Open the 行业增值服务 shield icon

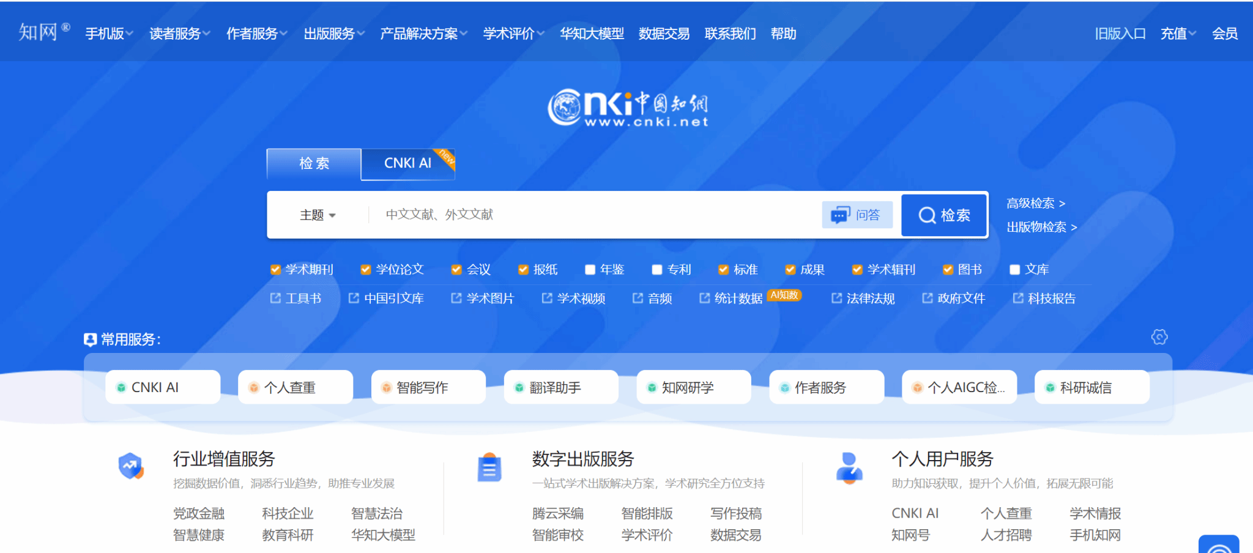coord(131,467)
